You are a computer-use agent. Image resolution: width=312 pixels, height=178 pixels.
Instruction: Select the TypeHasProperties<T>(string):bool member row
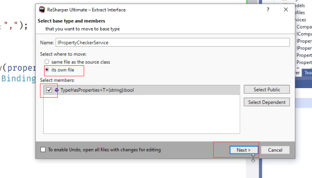click(141, 90)
